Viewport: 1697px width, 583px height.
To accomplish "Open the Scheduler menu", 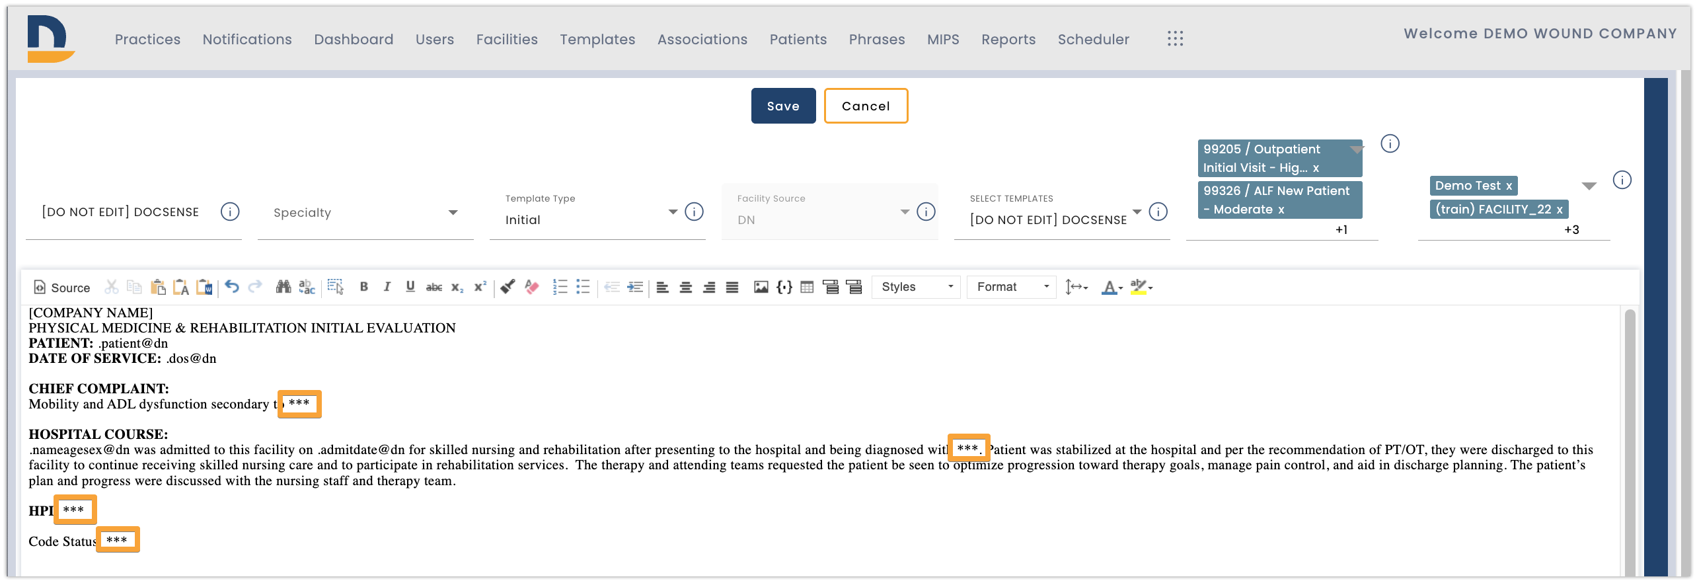I will coord(1093,40).
